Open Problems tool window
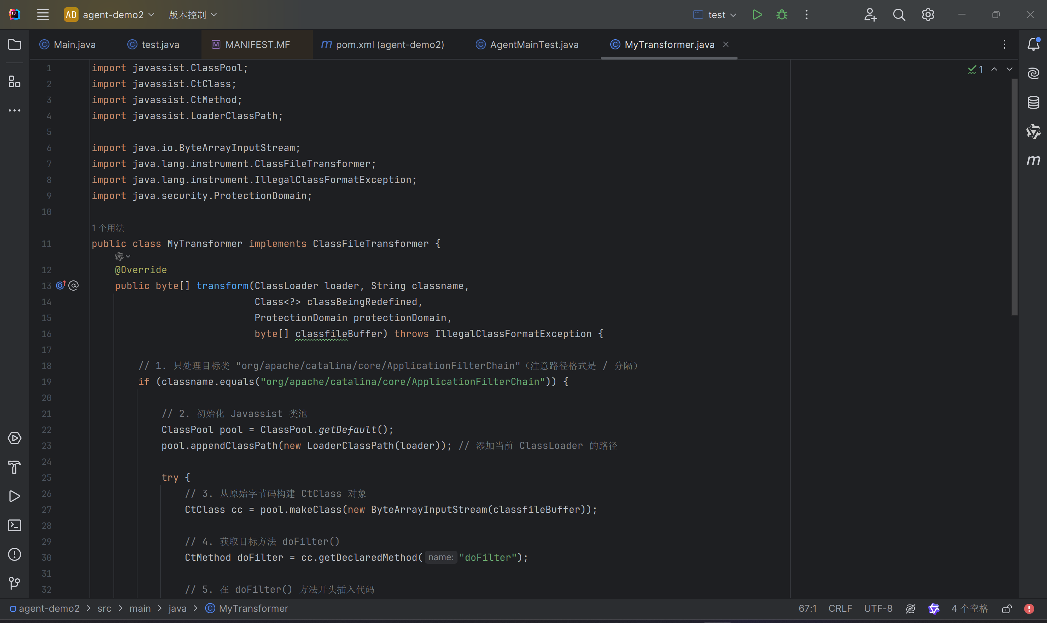Viewport: 1047px width, 623px height. 15,554
